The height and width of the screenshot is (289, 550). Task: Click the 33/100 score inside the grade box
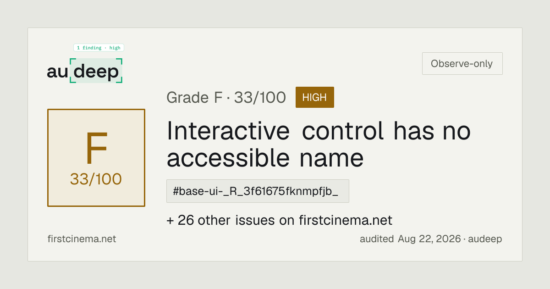[x=96, y=179]
